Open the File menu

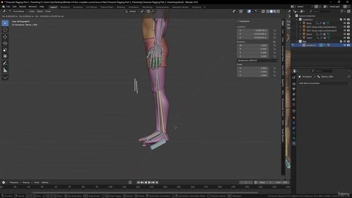click(x=8, y=7)
